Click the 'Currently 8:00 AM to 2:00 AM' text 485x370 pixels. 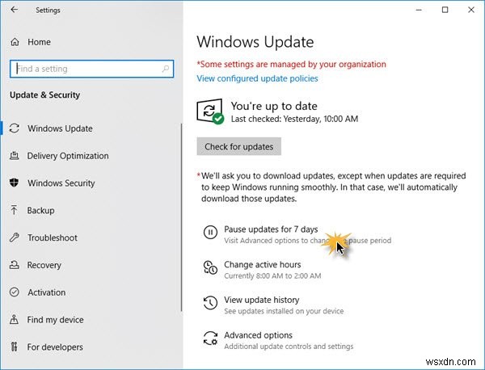[x=272, y=275]
